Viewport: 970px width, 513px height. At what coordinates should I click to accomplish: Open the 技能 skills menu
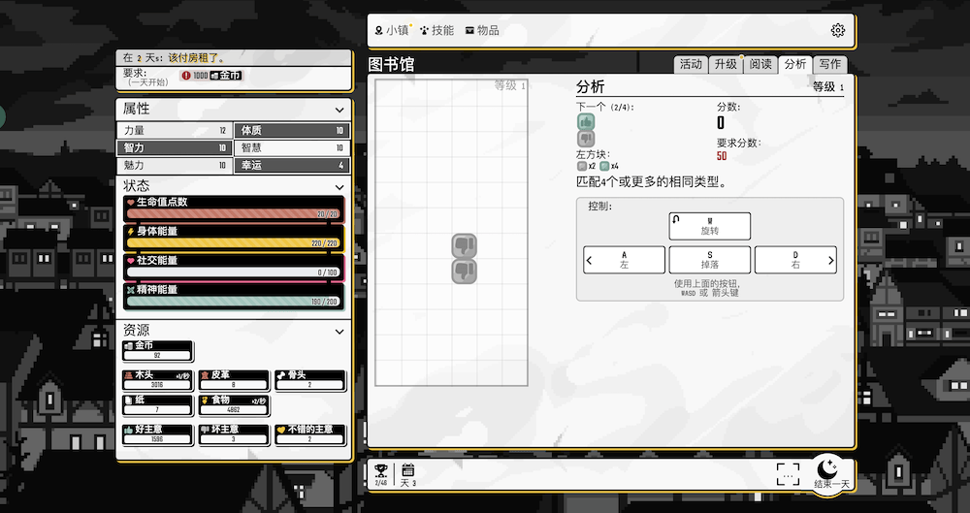[x=436, y=30]
